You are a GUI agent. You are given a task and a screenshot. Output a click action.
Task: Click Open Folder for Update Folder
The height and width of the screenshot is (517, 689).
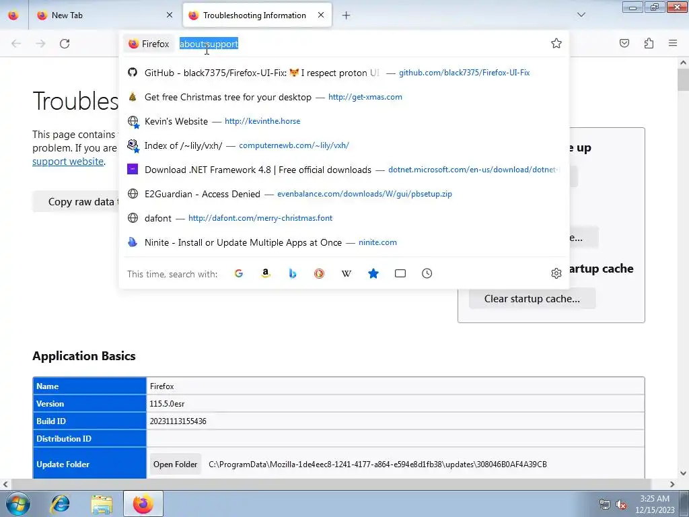pos(176,464)
